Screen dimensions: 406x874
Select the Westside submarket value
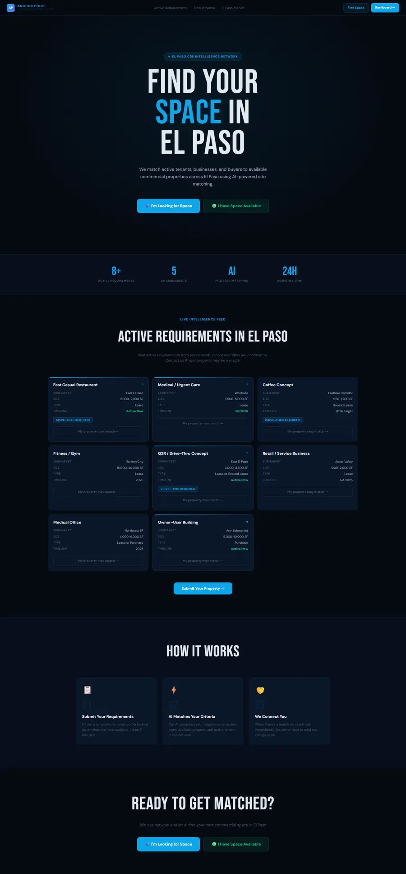pos(241,393)
